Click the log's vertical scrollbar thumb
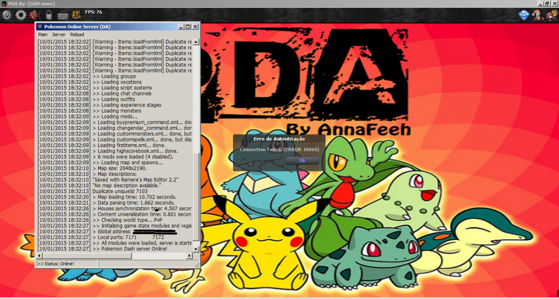Screen dimensions: 559x299 coord(196,197)
